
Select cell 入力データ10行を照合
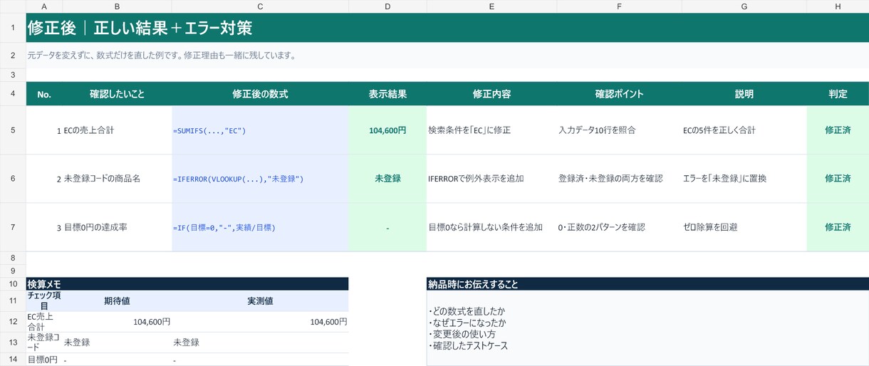click(x=619, y=130)
